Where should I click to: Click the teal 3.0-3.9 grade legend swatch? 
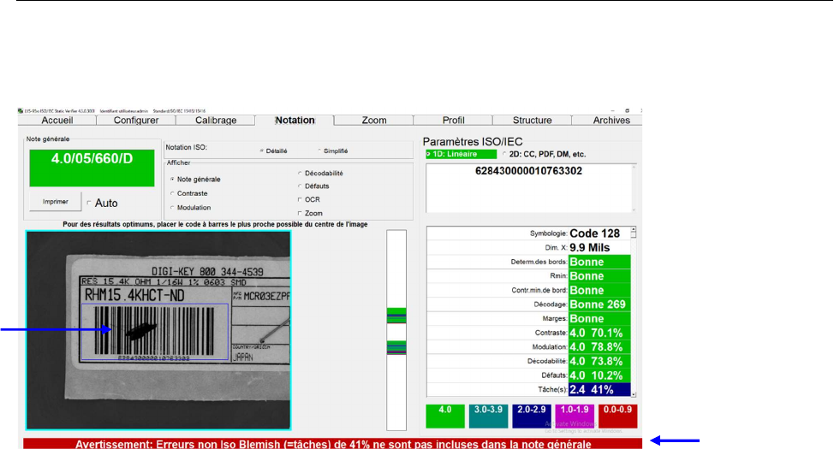coord(488,416)
